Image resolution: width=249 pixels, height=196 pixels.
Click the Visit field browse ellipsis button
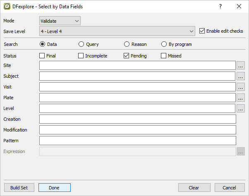click(x=241, y=87)
